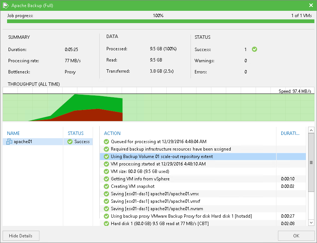
Task: Click the Errors count 0
Action: [246, 72]
